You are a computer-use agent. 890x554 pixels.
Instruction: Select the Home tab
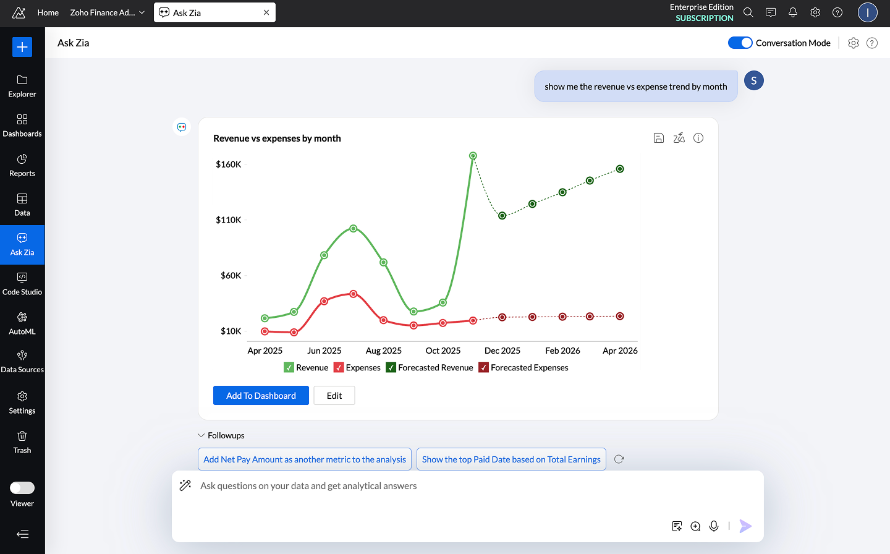pyautogui.click(x=48, y=12)
